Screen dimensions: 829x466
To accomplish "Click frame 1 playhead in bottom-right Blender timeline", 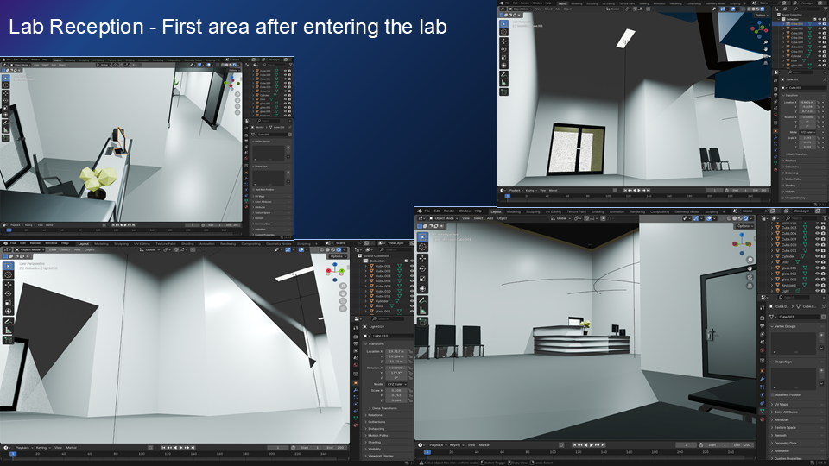I will [427, 452].
